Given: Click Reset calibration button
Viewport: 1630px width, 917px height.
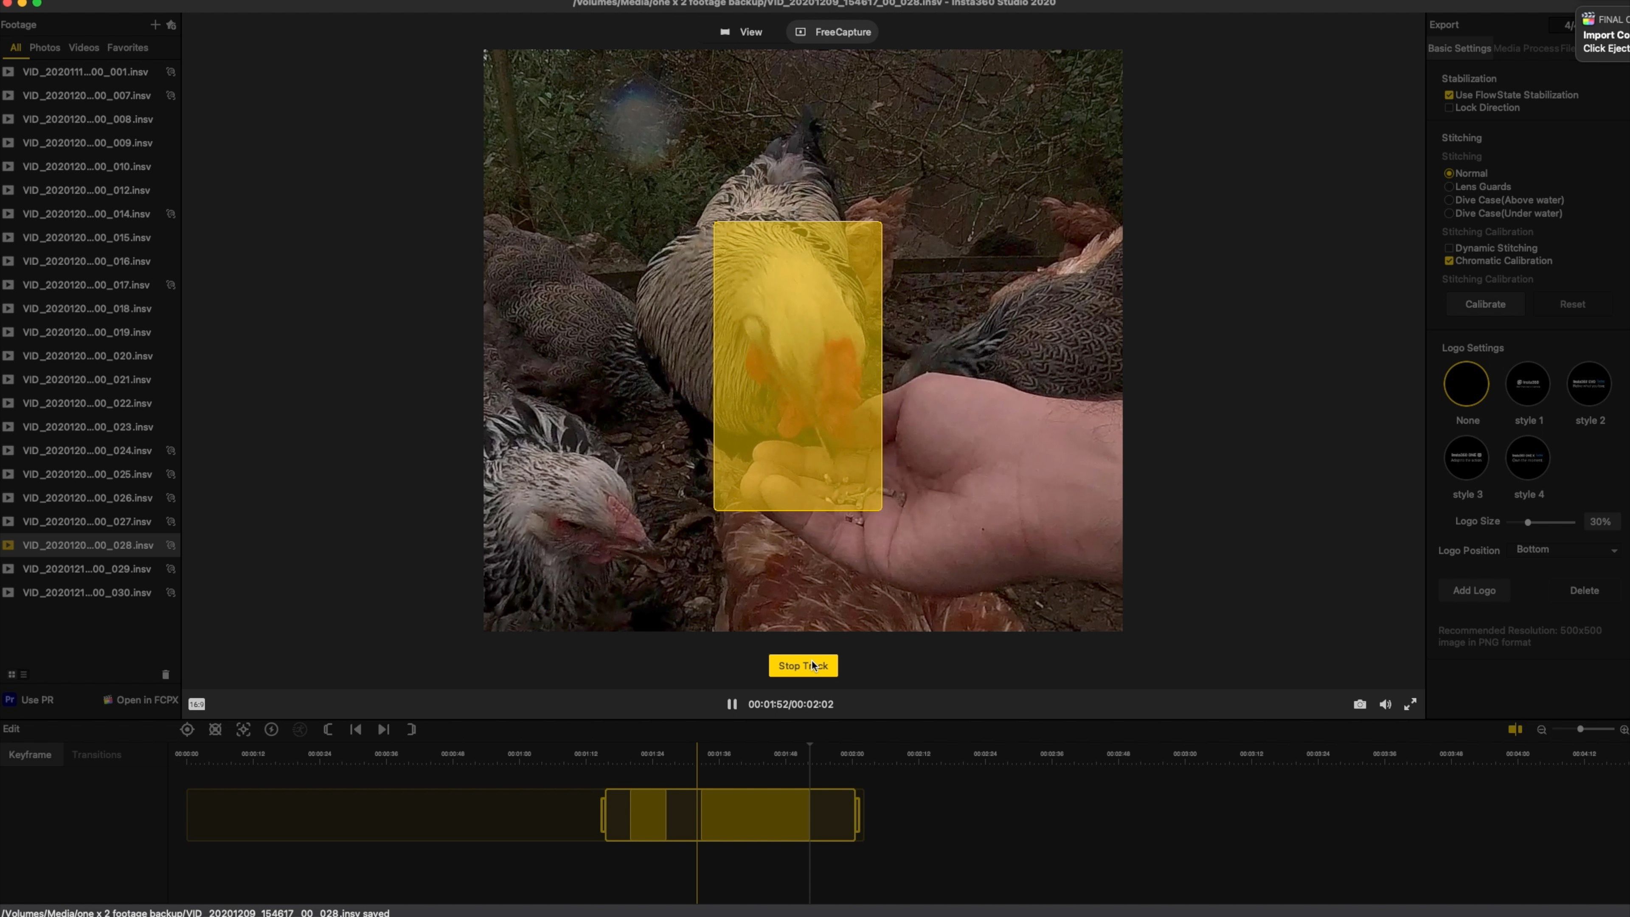Looking at the screenshot, I should tap(1572, 304).
